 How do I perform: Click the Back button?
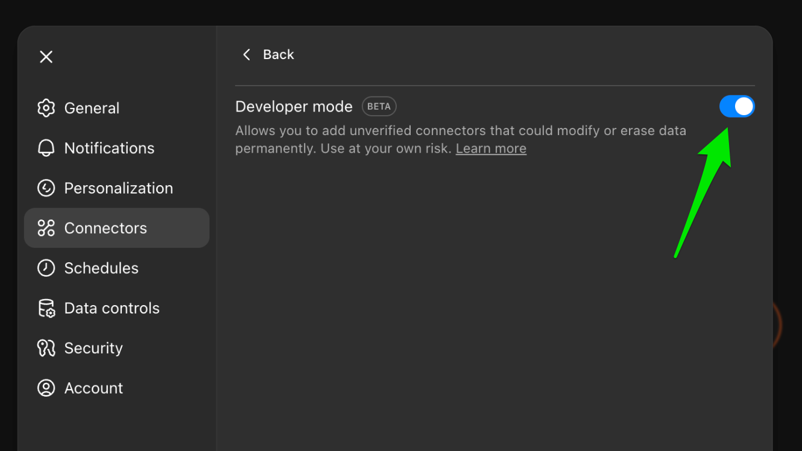pos(268,54)
